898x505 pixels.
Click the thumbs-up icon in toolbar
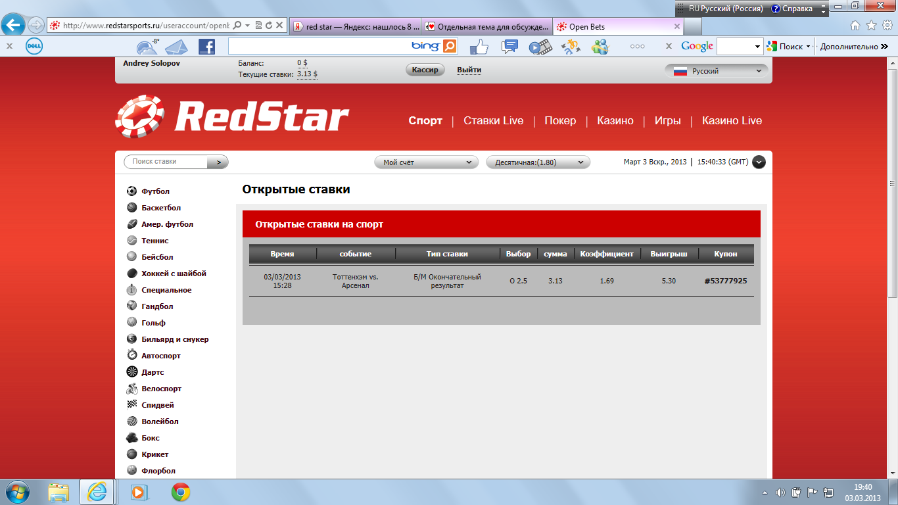479,47
